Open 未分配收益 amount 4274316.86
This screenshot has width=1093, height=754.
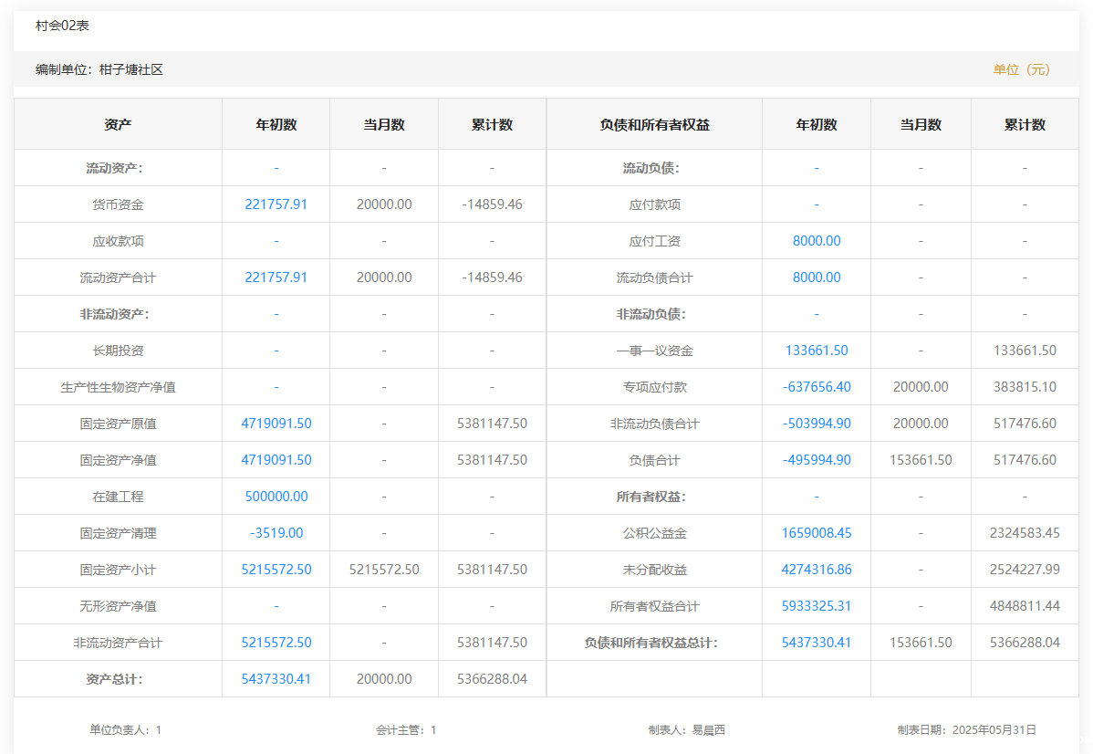click(816, 570)
